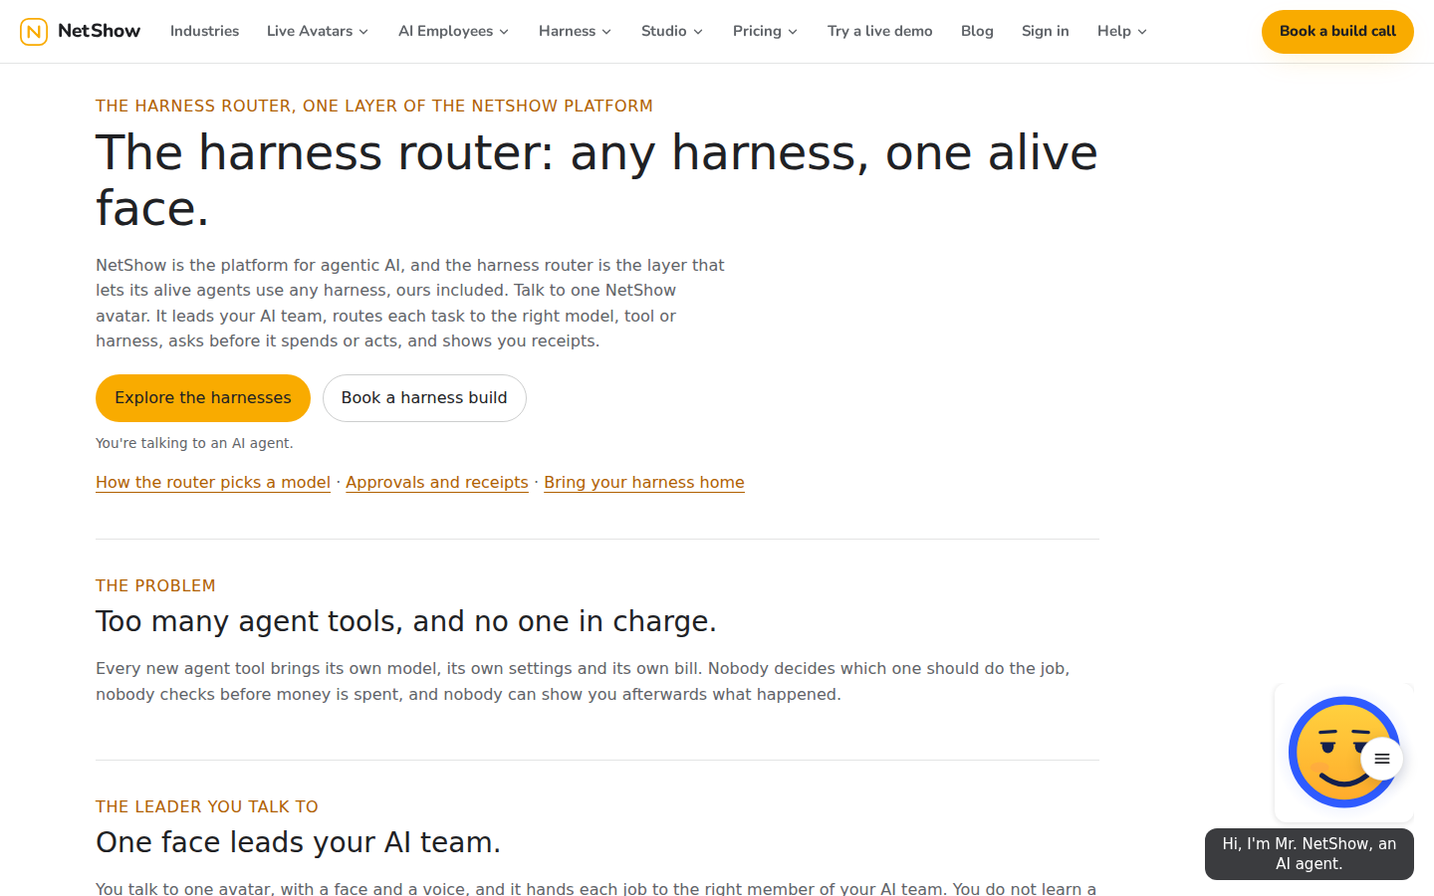Viewport: 1434px width, 896px height.
Task: Click 'Too many agent tools' heading
Action: point(406,621)
